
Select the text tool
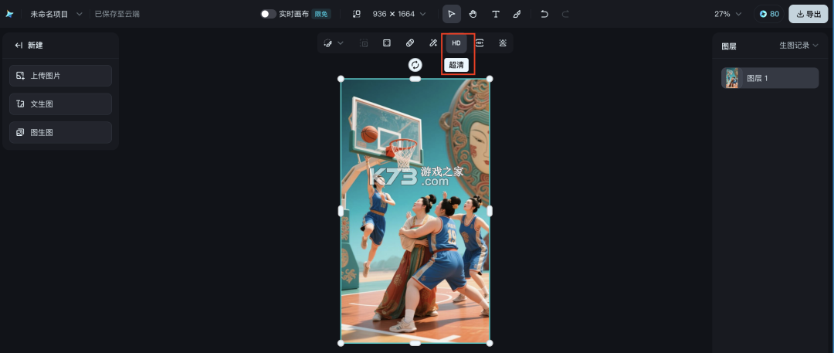pyautogui.click(x=495, y=14)
